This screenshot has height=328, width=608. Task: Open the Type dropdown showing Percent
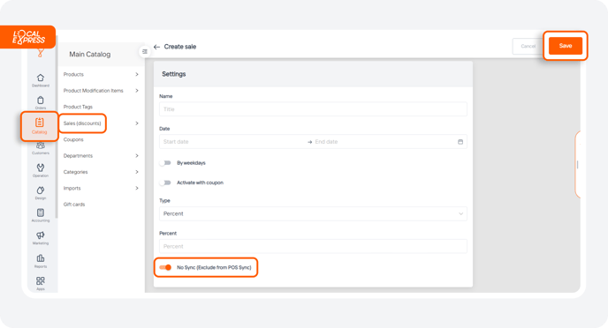coord(313,214)
